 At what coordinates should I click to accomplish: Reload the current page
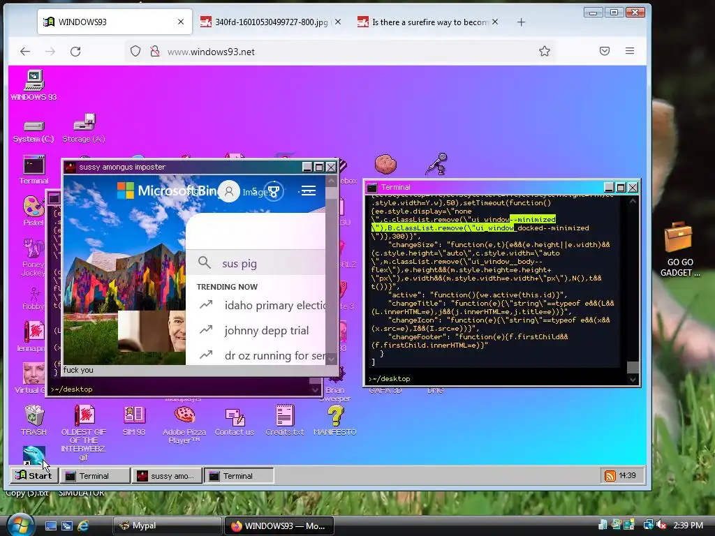pos(75,52)
